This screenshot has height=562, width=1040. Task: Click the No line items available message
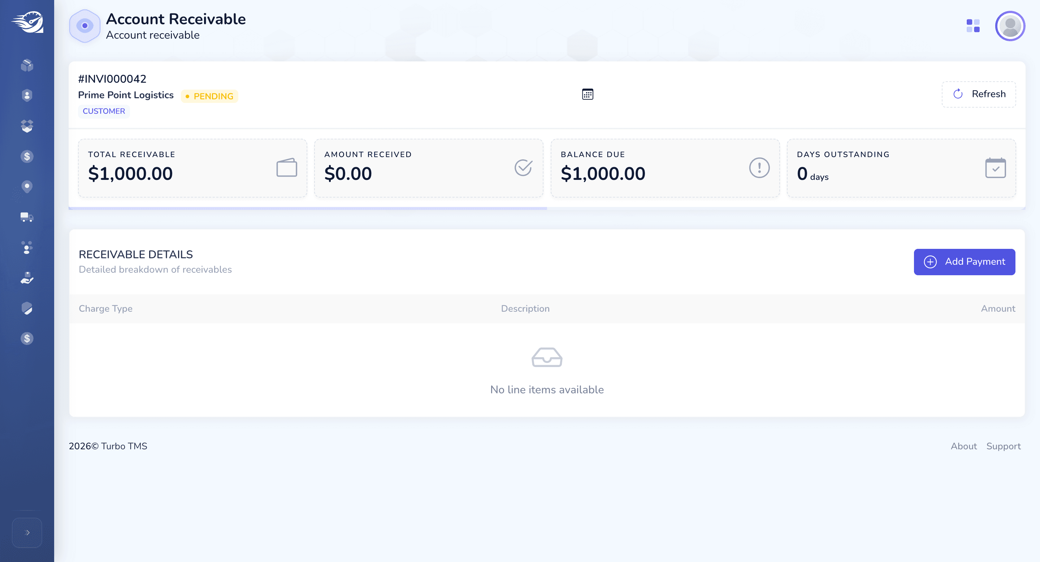click(547, 390)
